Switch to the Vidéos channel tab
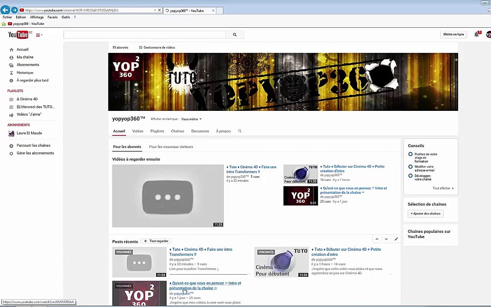491x307 pixels. coord(138,131)
